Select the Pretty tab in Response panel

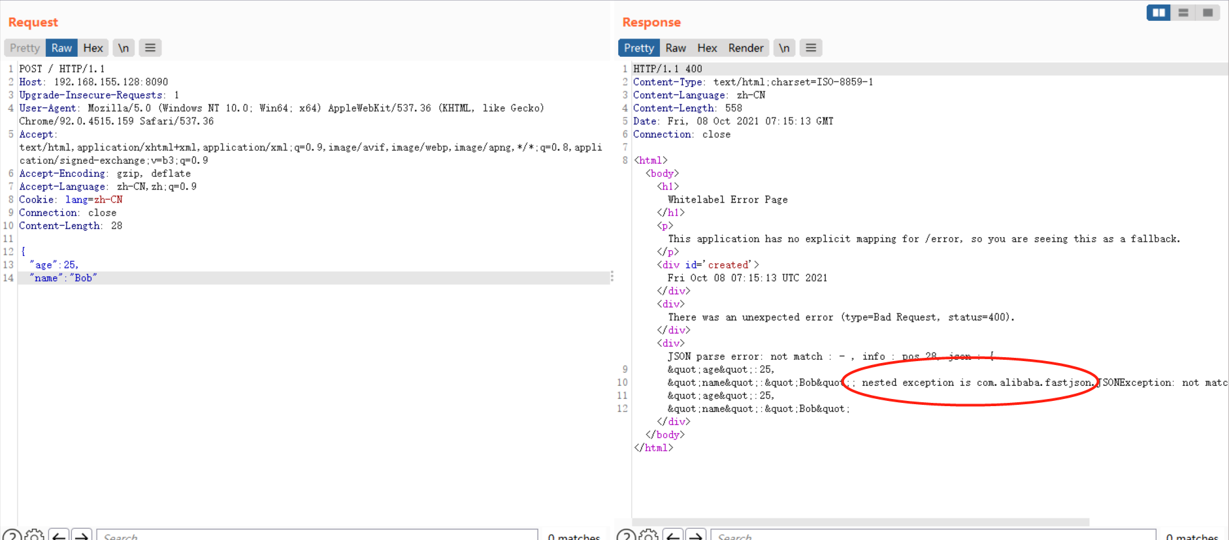[x=638, y=48]
